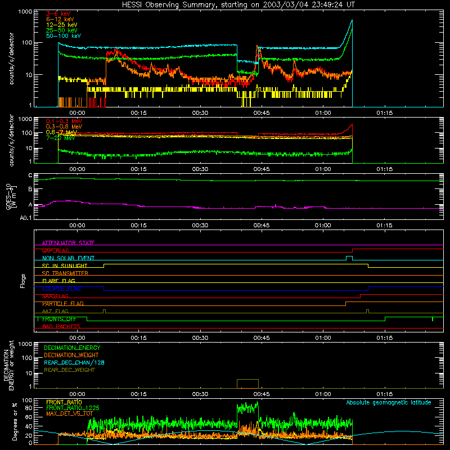Image resolution: width=450 pixels, height=450 pixels.
Task: Click the PARTICLE_FLAG label
Action: (x=63, y=304)
